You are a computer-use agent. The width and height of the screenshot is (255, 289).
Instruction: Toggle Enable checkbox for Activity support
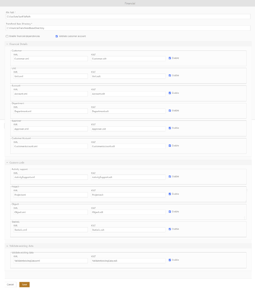point(170,177)
